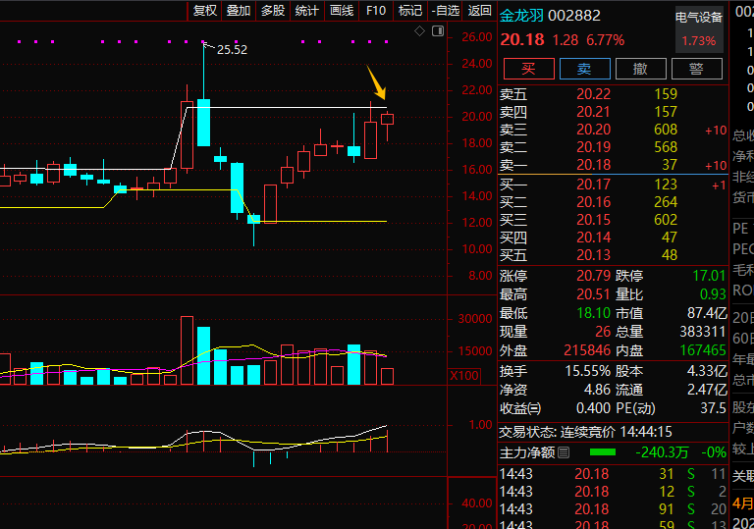Click the latest red candlestick

tap(387, 120)
